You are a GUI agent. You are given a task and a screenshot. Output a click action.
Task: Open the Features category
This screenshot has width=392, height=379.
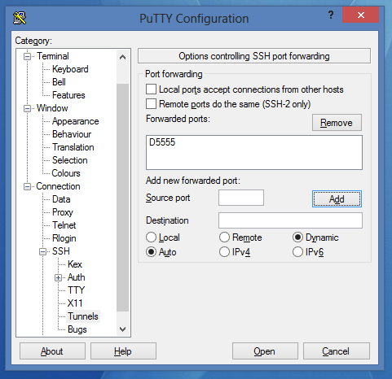68,95
